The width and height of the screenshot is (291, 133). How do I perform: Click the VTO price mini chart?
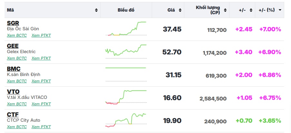pos(126,97)
